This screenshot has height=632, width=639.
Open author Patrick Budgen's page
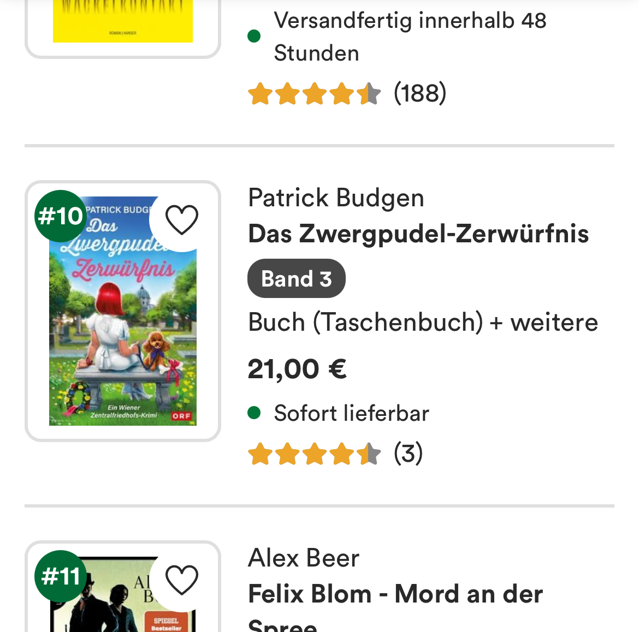(336, 198)
